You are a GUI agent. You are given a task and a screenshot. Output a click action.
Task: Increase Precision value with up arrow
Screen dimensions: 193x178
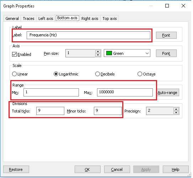(x=176, y=109)
